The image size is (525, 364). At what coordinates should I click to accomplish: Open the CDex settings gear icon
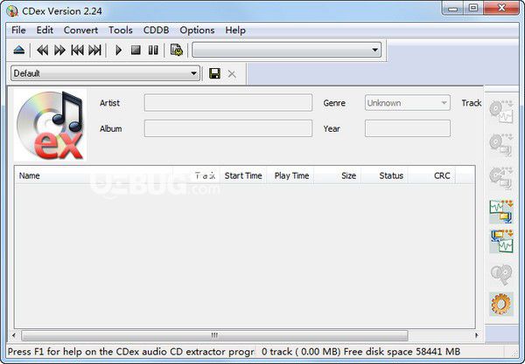[x=501, y=304]
